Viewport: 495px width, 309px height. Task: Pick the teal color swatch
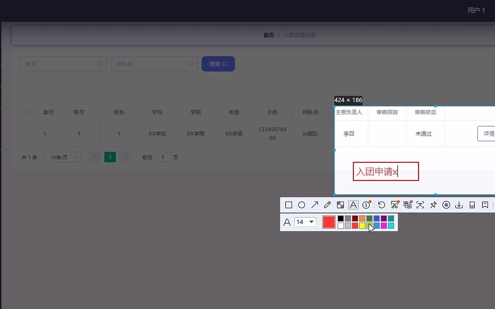[391, 219]
